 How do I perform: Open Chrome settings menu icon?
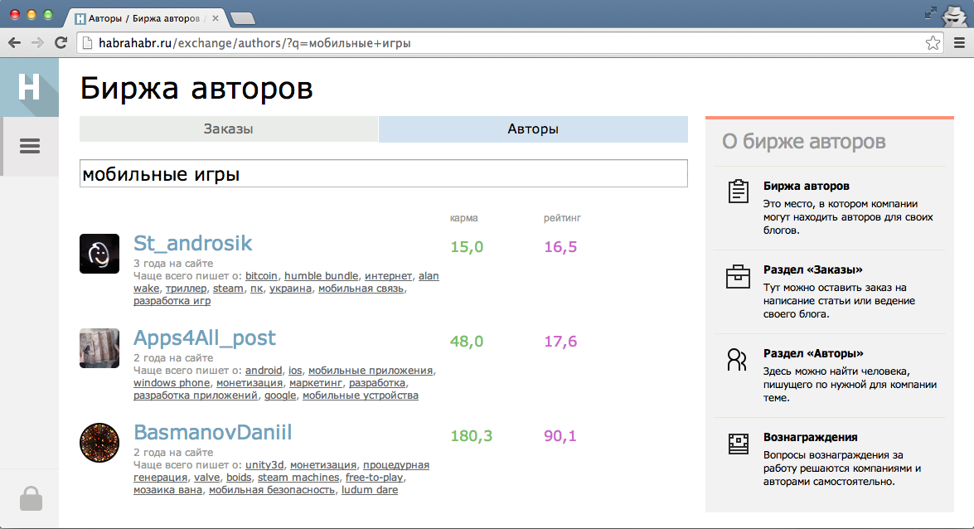[x=959, y=43]
